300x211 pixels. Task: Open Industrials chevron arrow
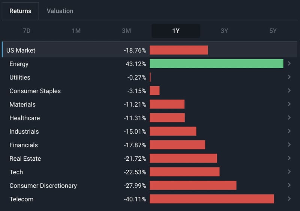[x=289, y=131]
